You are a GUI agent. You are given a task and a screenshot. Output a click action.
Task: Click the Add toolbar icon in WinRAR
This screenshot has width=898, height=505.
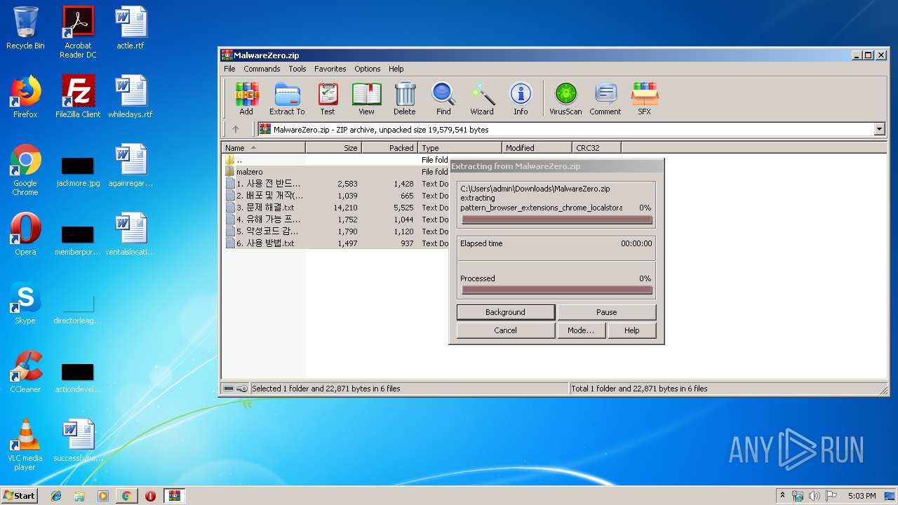246,98
